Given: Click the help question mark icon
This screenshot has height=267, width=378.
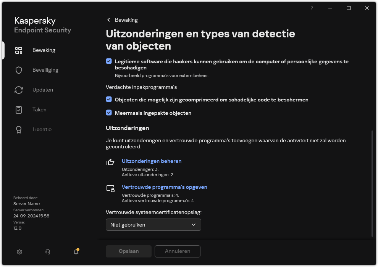Looking at the screenshot, I should [x=312, y=8].
